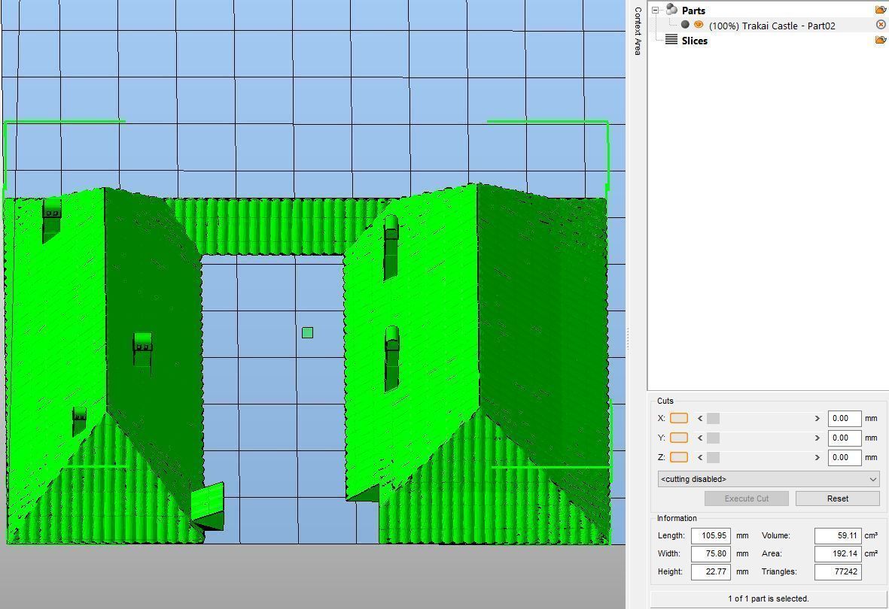Collapse the Parts tree node
Viewport: 889px width, 609px height.
click(656, 11)
